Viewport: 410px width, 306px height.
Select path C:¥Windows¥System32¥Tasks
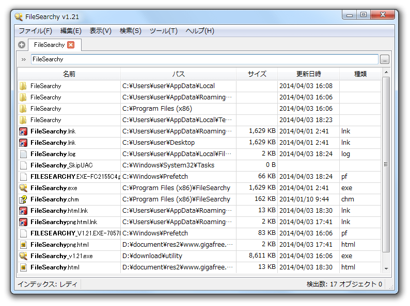pyautogui.click(x=168, y=165)
